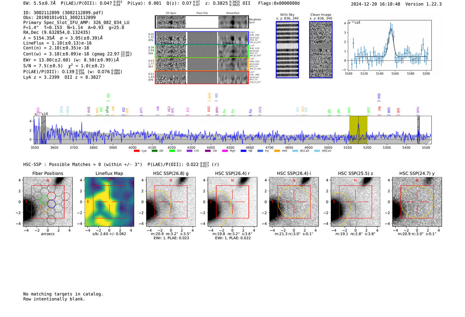Click the 'Primary Spec_Slot_IFU_AMP: 326_082_034_LU' line
Image resolution: width=465 pixels, height=317 pixels.
[76, 23]
